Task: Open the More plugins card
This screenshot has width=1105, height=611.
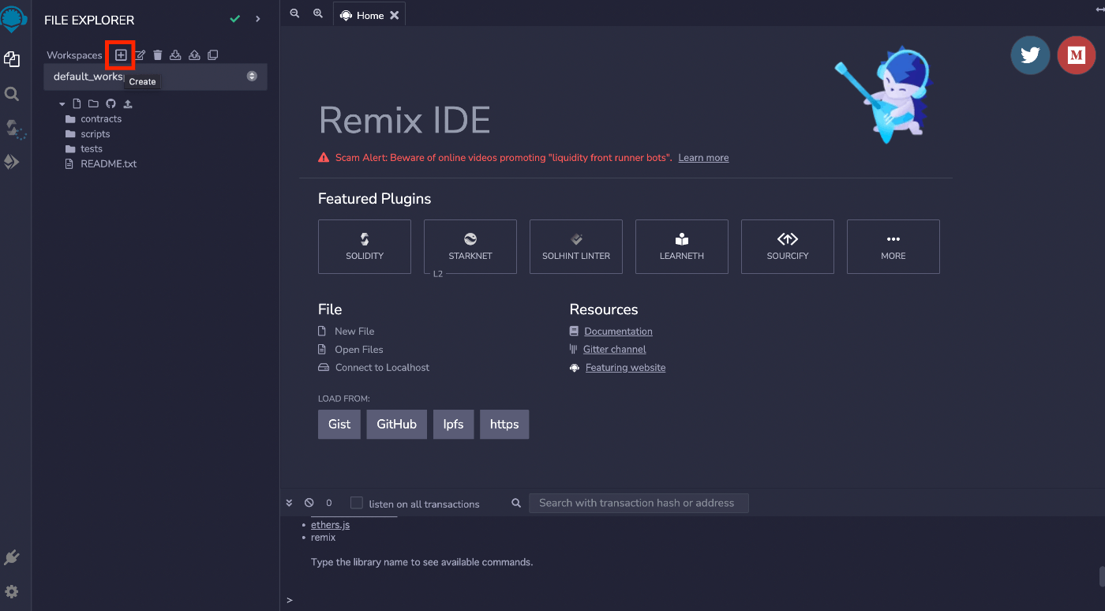Action: pos(893,247)
